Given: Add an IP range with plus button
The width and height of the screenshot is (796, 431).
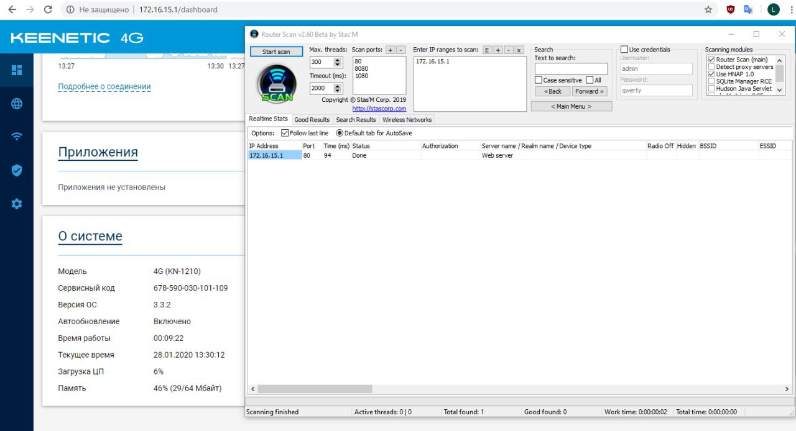Looking at the screenshot, I should 498,50.
